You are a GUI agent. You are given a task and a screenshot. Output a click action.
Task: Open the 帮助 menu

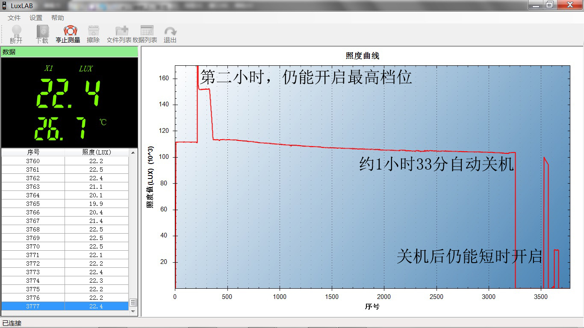58,18
